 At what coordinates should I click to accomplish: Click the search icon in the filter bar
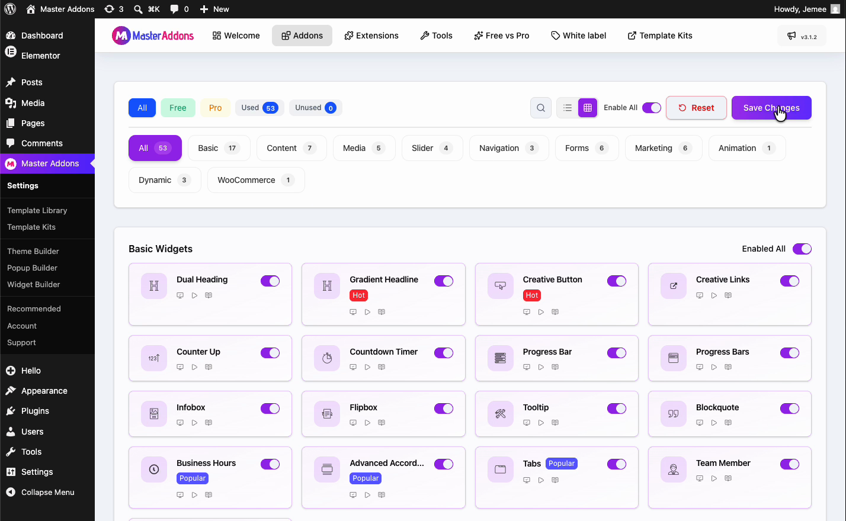(541, 108)
